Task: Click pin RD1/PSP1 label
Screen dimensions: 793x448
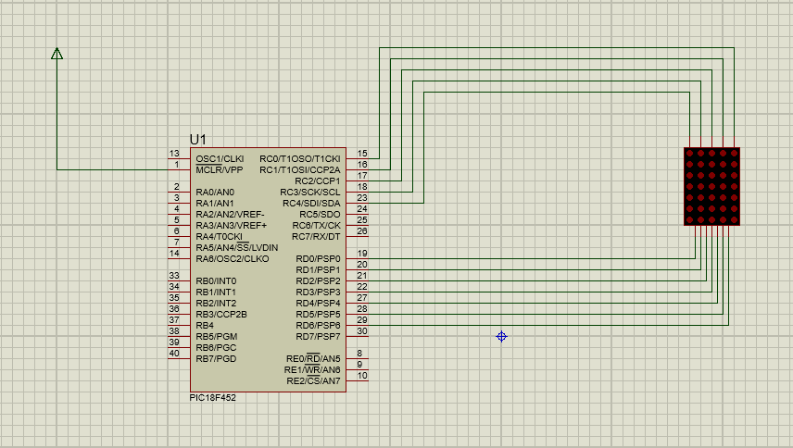Action: pyautogui.click(x=318, y=269)
